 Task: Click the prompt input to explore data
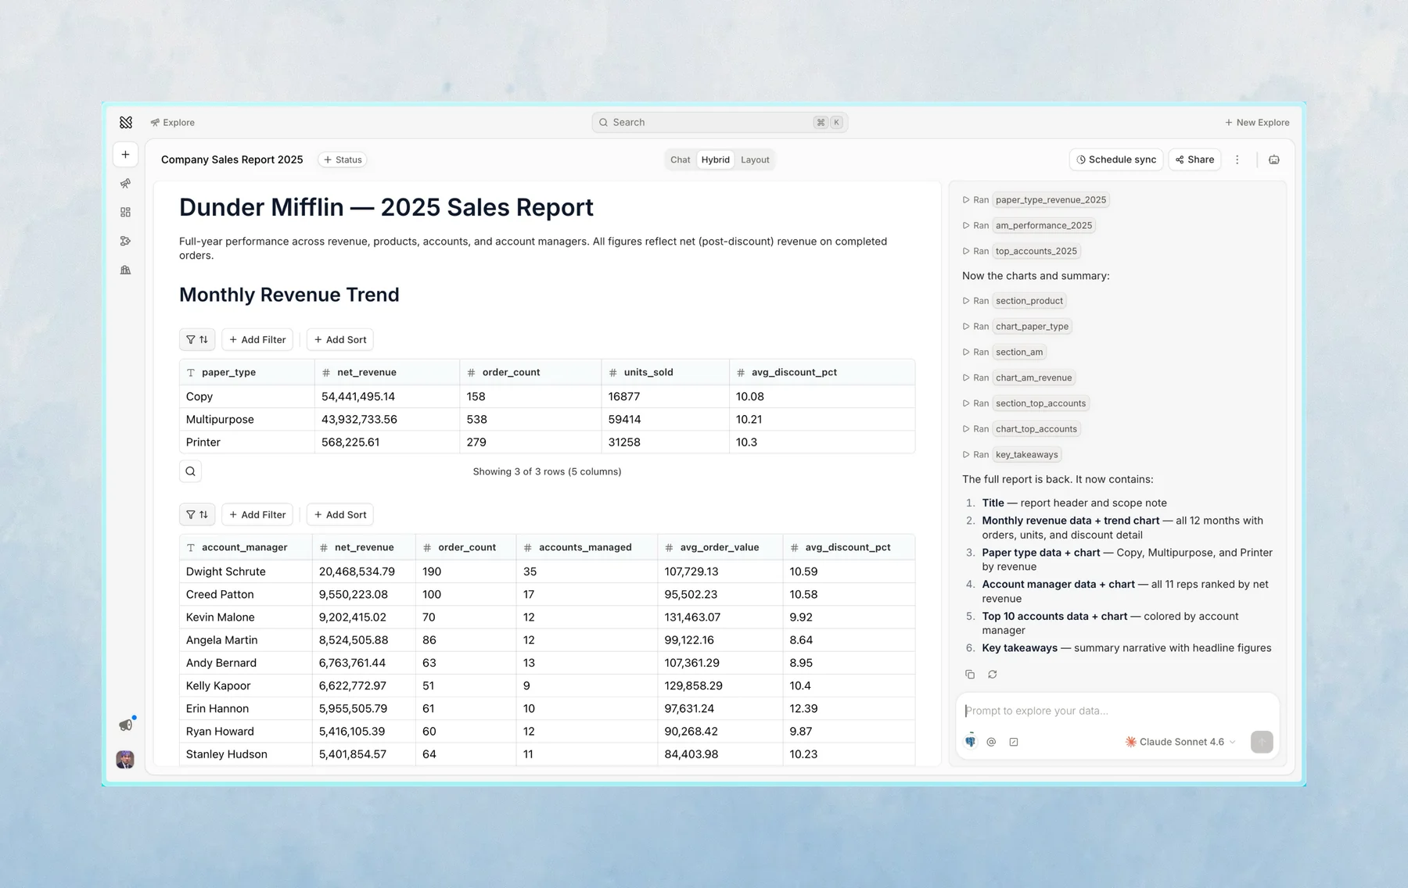pyautogui.click(x=1117, y=711)
